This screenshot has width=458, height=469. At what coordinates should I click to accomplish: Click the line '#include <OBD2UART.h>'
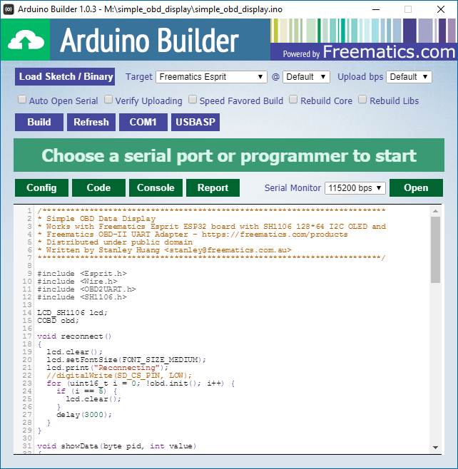click(x=87, y=289)
